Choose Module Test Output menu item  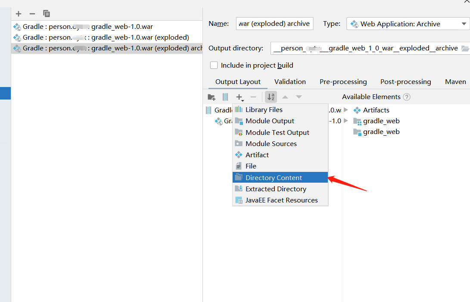280,133
